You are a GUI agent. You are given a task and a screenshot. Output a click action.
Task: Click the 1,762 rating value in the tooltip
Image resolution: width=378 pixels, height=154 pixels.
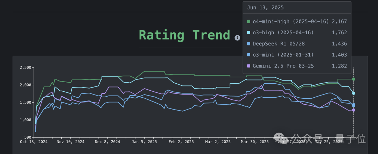[x=339, y=33]
